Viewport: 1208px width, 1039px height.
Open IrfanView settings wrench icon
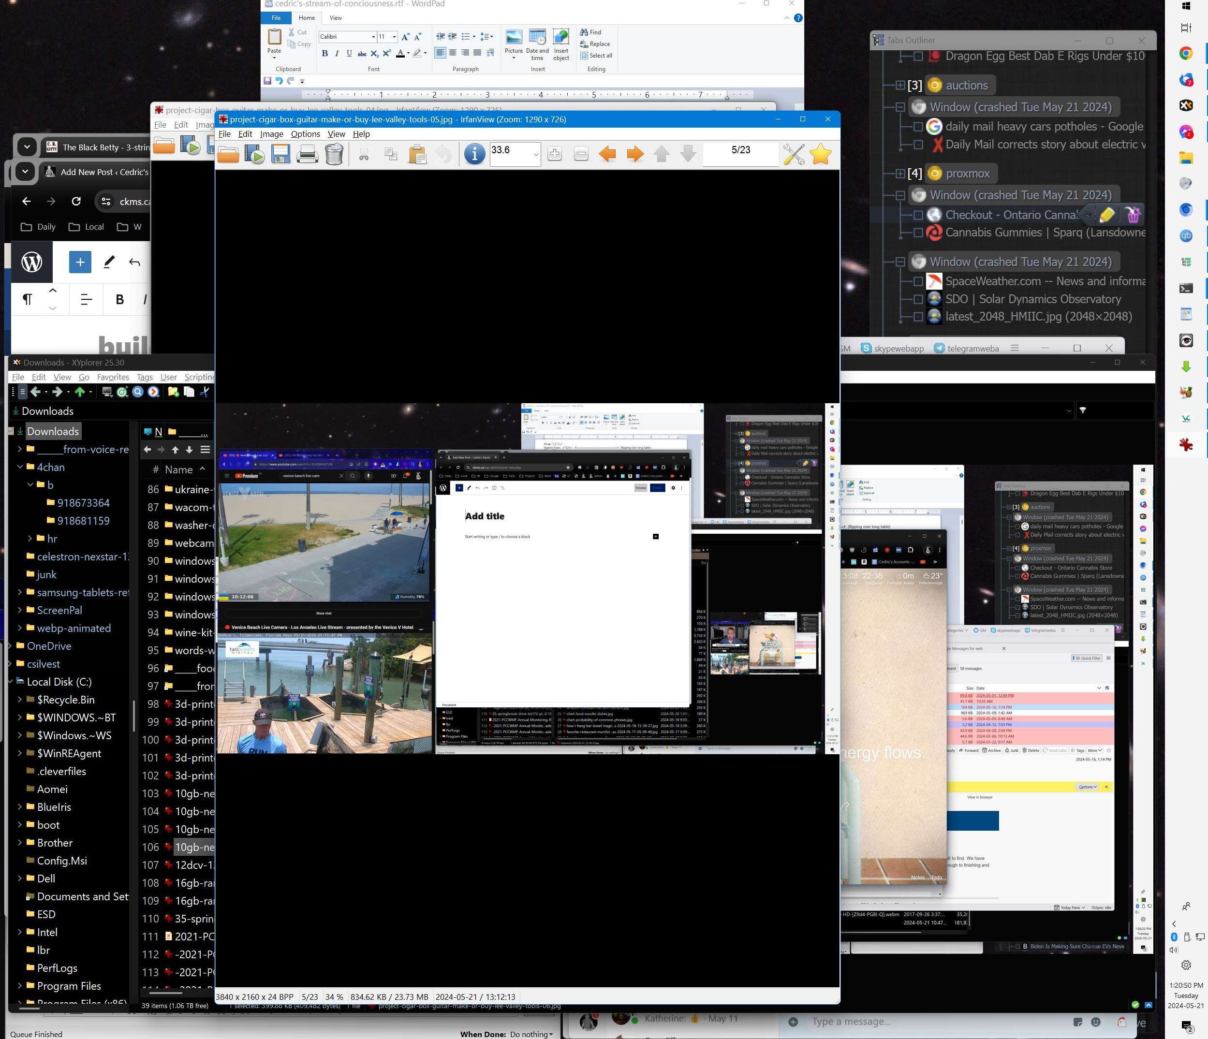(x=794, y=154)
